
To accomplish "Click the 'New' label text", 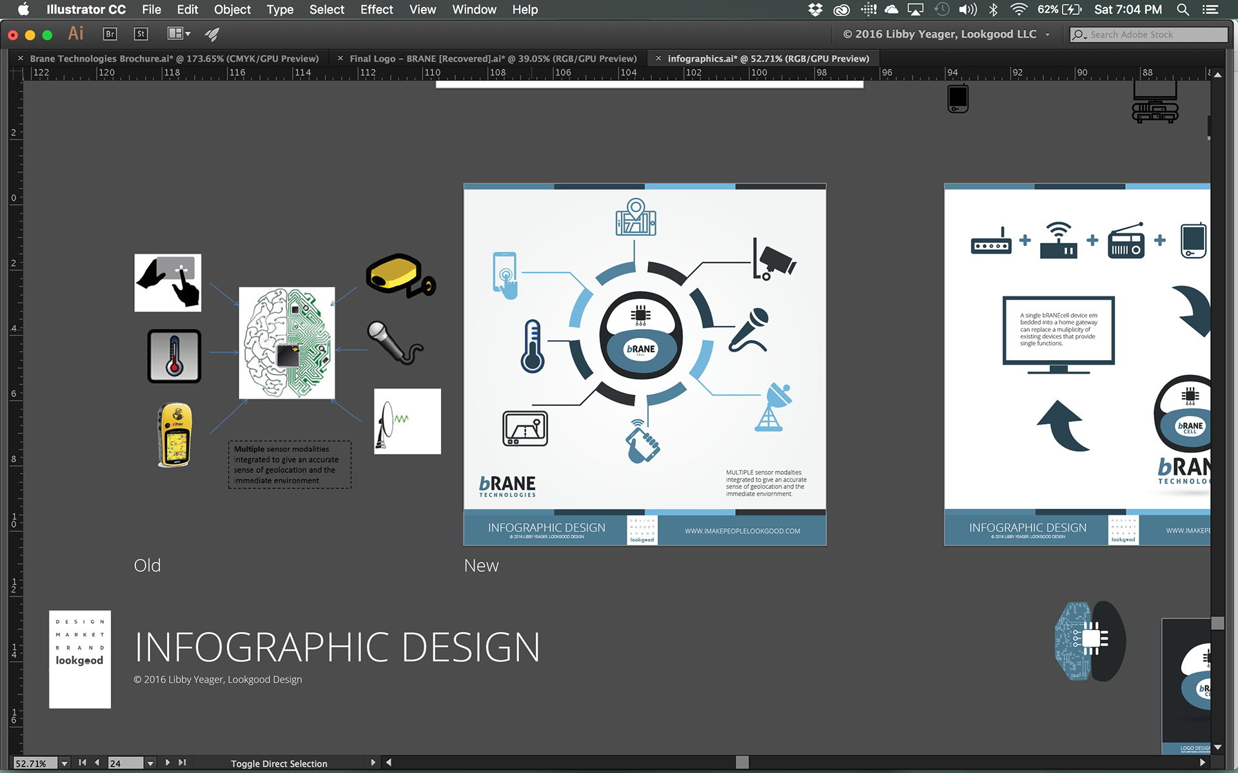I will [x=482, y=566].
